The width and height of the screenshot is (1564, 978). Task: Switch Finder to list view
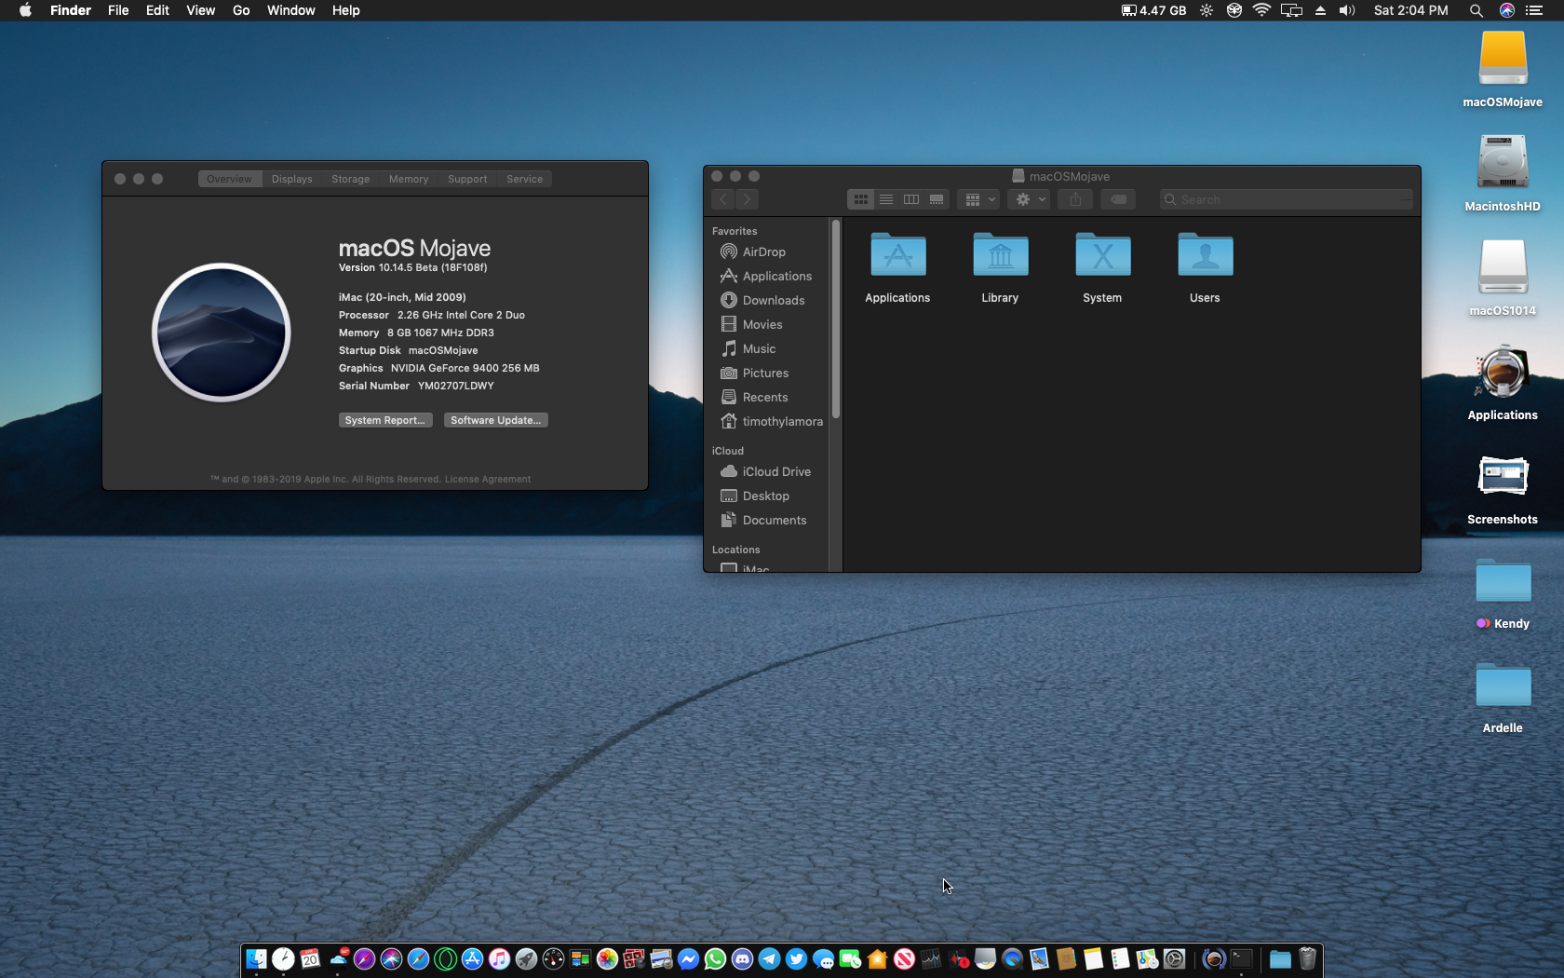tap(885, 199)
